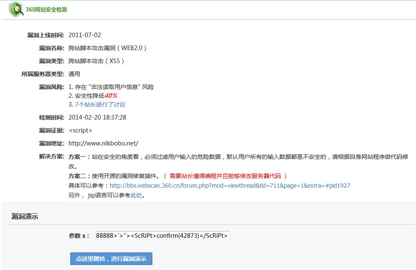Click the 360网站安全检测 title text

(x=46, y=10)
